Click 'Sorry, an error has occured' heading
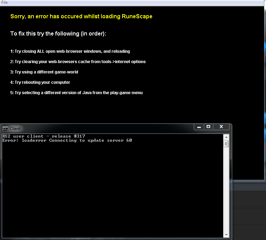The height and width of the screenshot is (240, 266). (x=81, y=17)
